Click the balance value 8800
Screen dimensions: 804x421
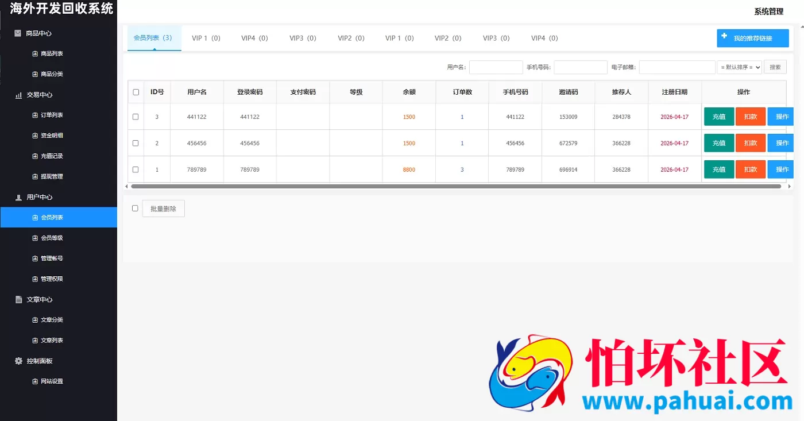pyautogui.click(x=409, y=169)
